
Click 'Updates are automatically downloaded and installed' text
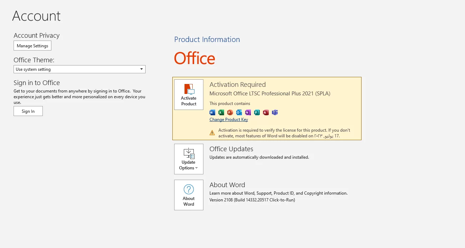tap(259, 157)
